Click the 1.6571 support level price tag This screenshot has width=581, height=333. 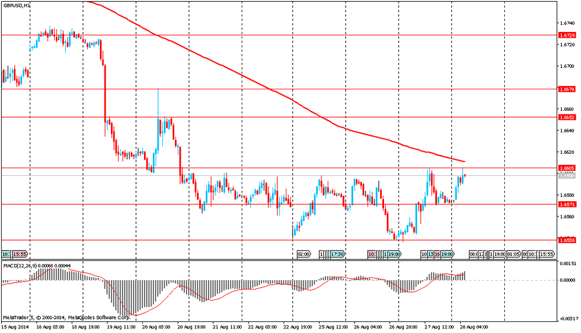click(x=566, y=204)
